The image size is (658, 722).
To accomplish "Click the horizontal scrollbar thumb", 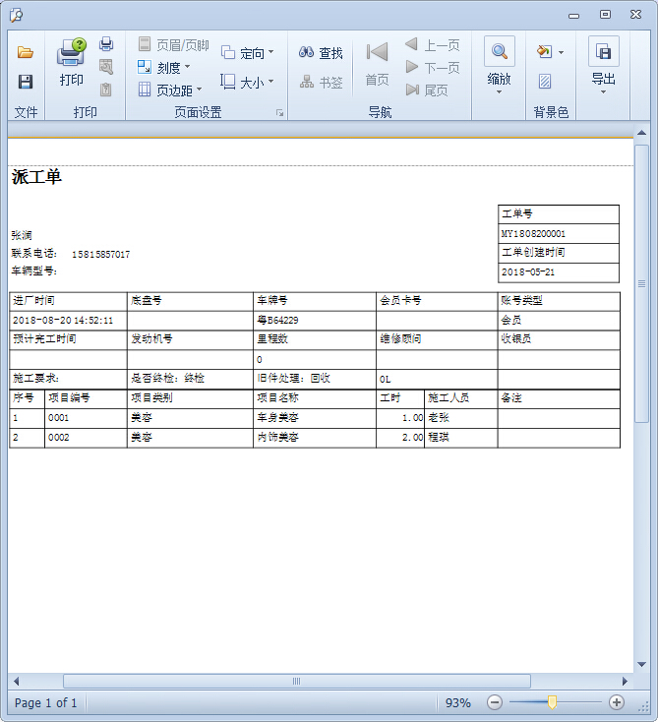I will pyautogui.click(x=296, y=681).
